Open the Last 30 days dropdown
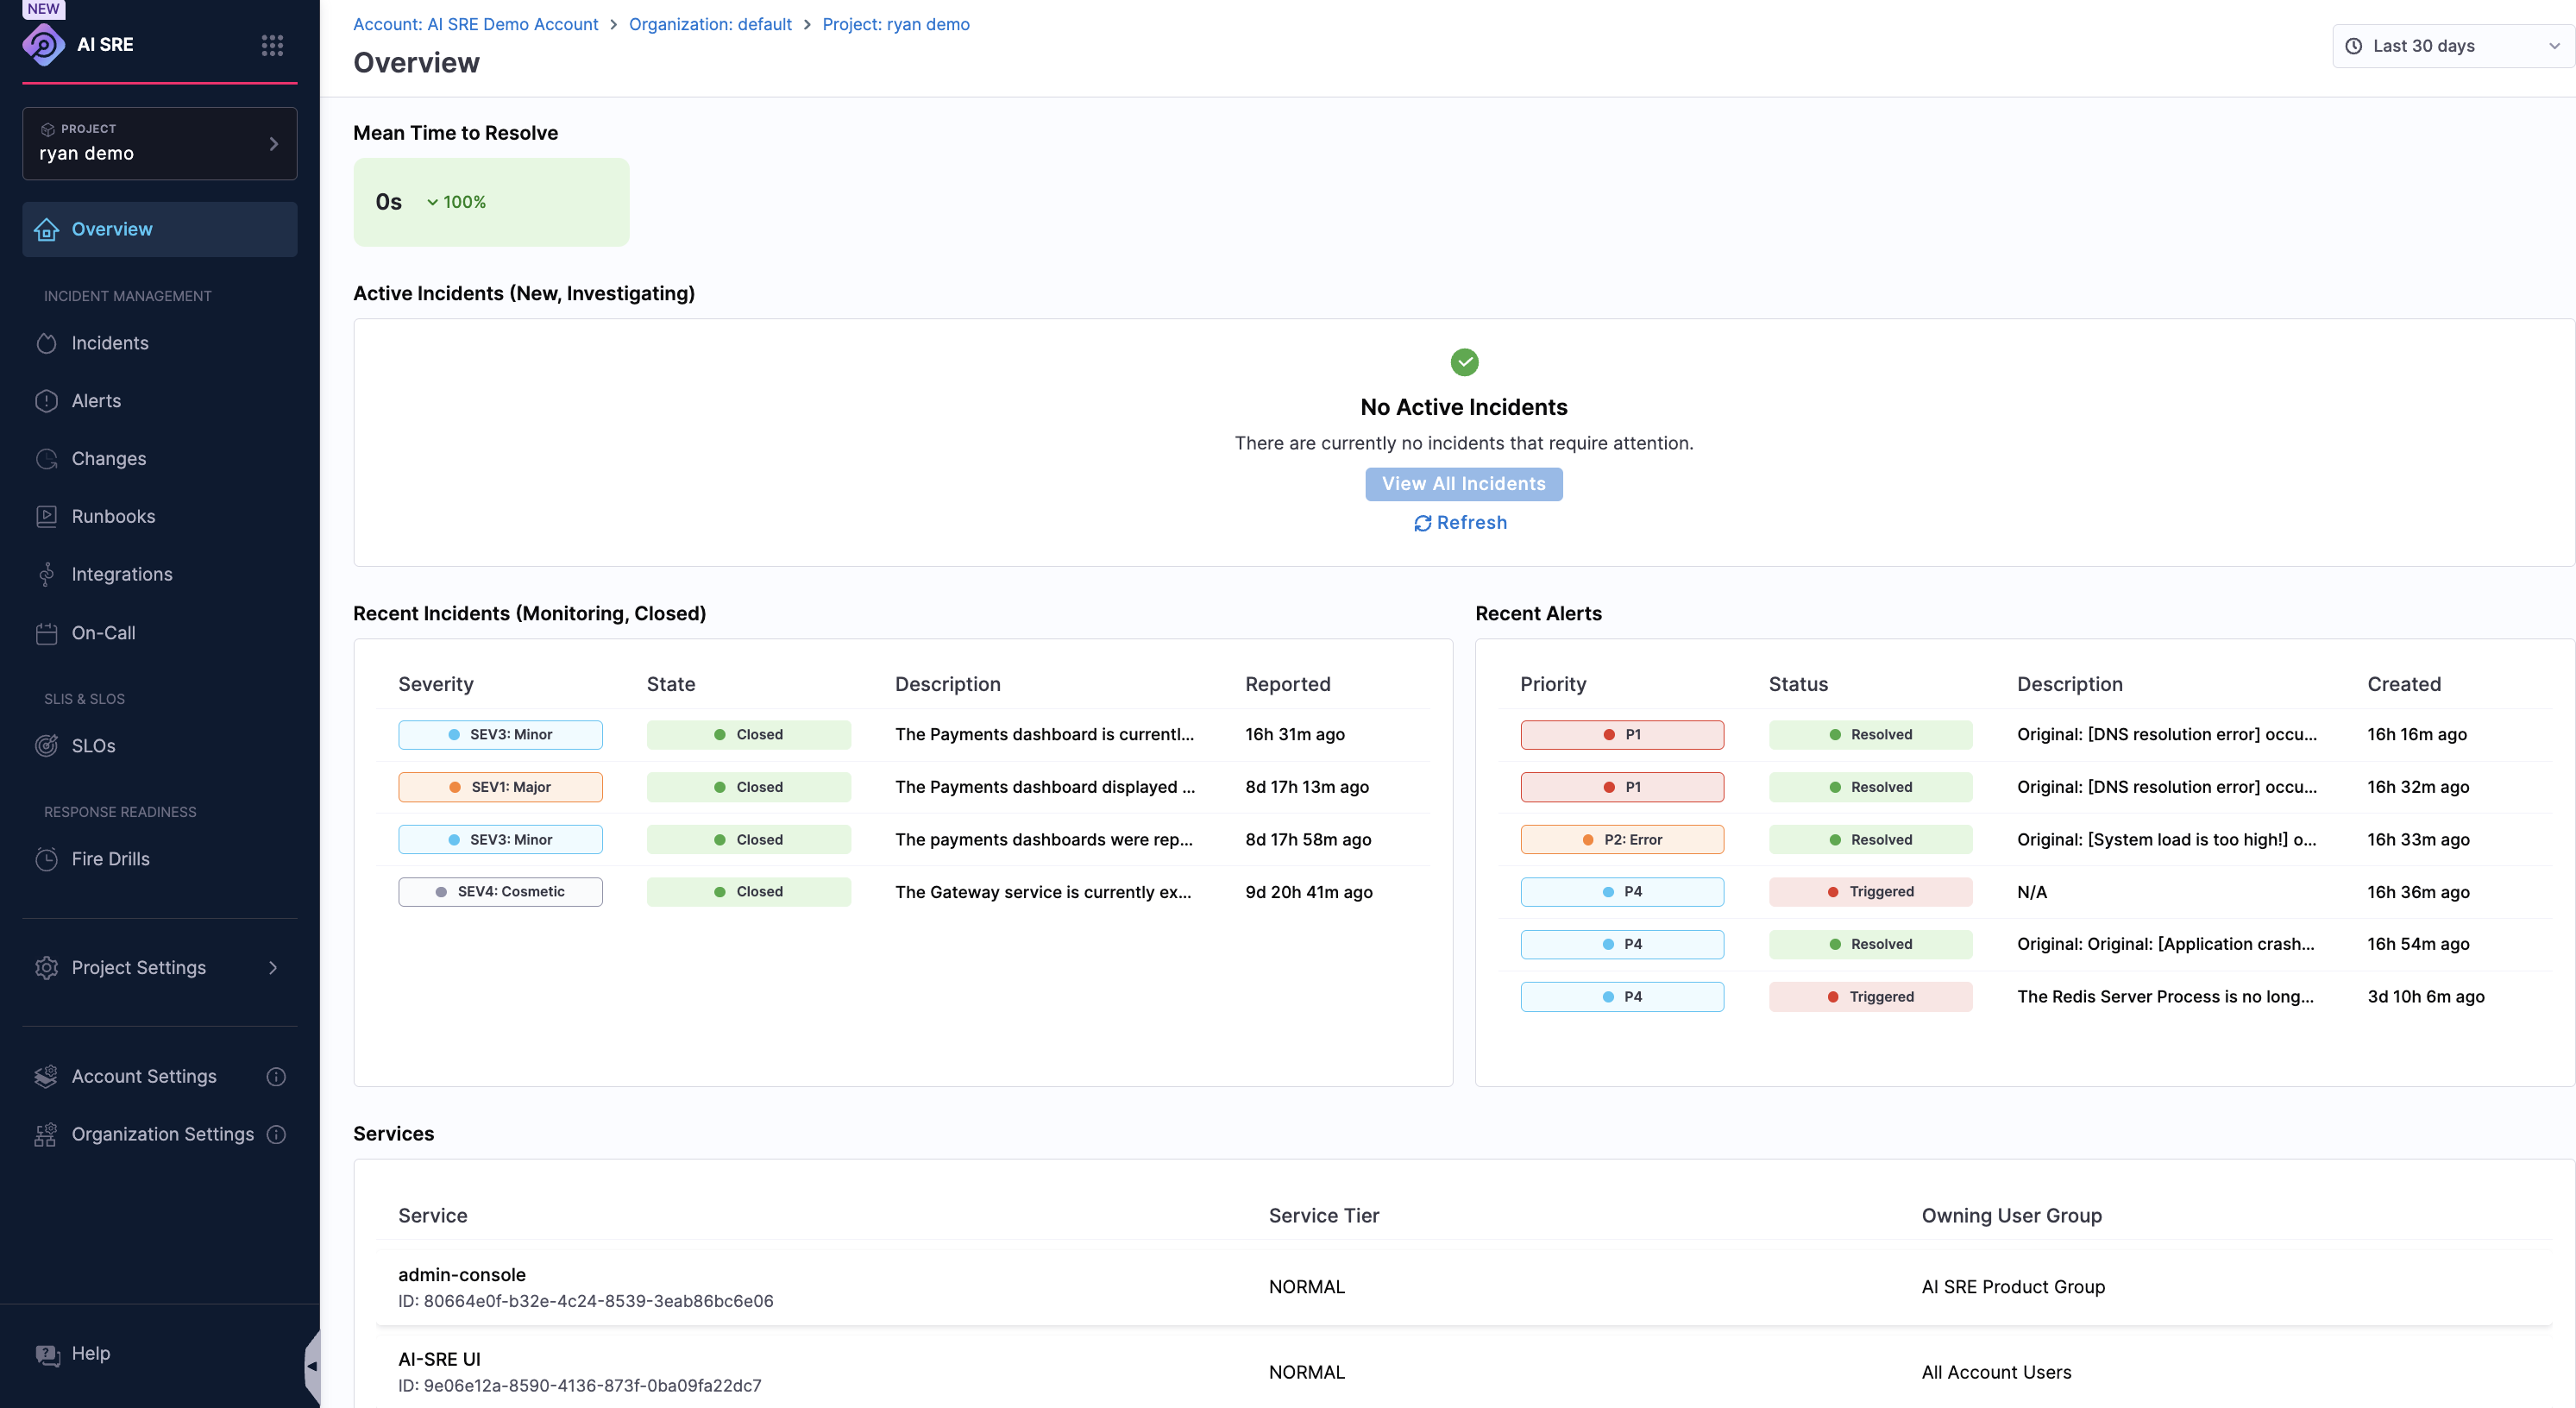The height and width of the screenshot is (1408, 2576). [2453, 46]
